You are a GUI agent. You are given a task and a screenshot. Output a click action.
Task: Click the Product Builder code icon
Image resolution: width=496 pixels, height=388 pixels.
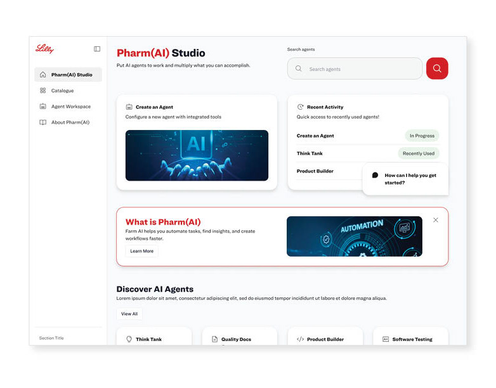300,339
